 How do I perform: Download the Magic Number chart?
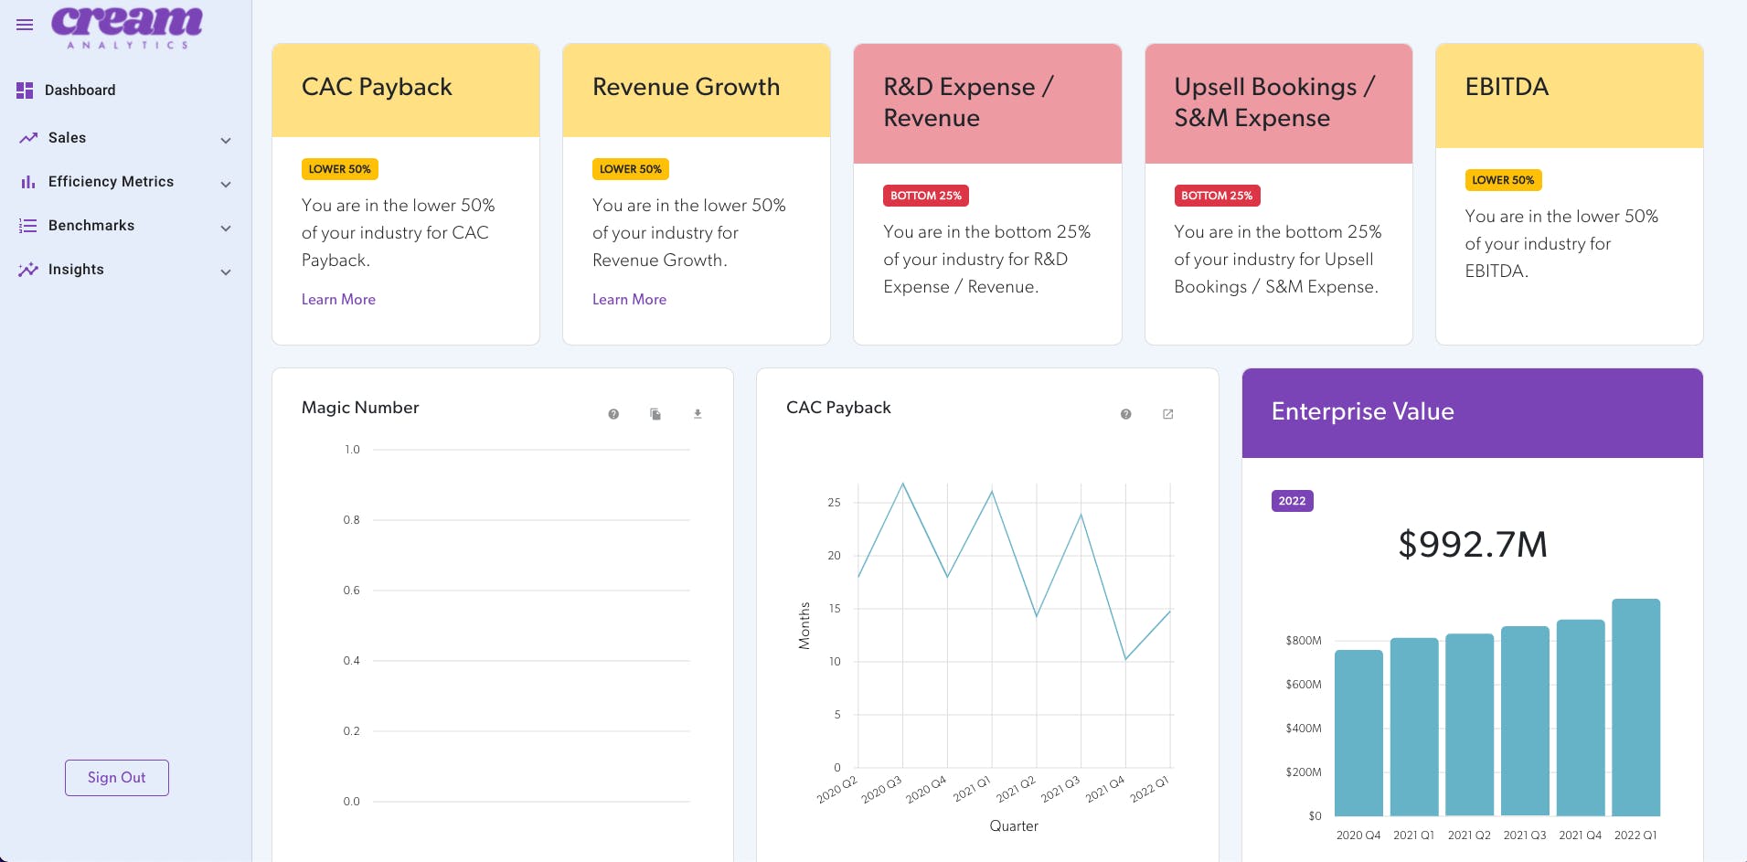(698, 414)
